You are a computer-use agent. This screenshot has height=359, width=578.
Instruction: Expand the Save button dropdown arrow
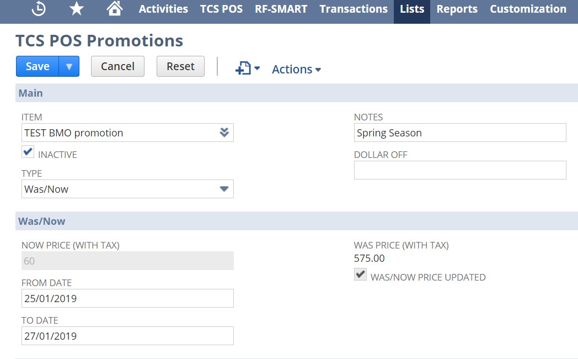(69, 66)
